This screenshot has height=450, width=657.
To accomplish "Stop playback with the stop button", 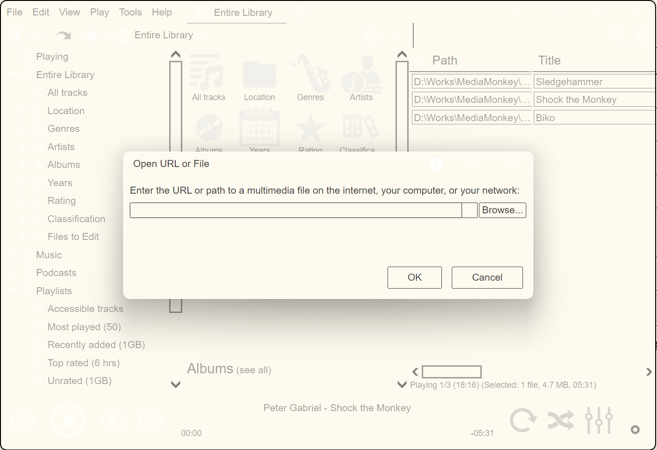I will point(112,420).
